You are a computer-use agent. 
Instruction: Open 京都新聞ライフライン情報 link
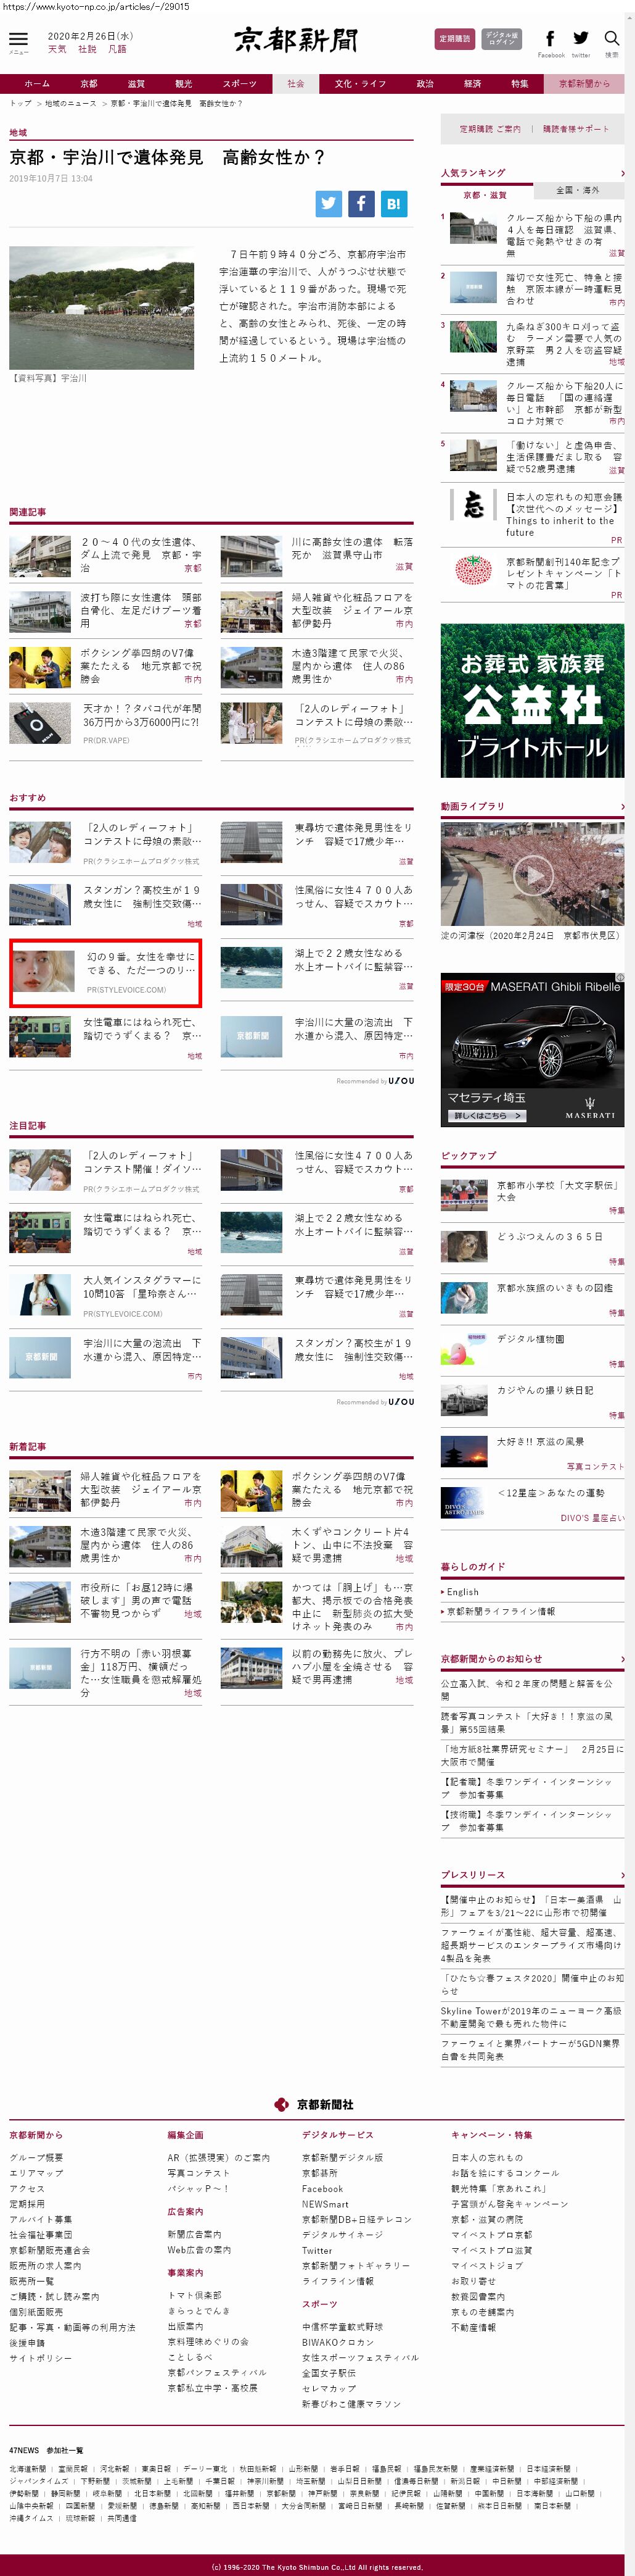500,1612
